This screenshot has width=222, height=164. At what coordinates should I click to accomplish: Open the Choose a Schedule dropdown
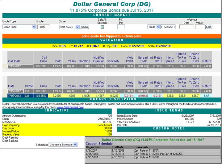coord(63,145)
